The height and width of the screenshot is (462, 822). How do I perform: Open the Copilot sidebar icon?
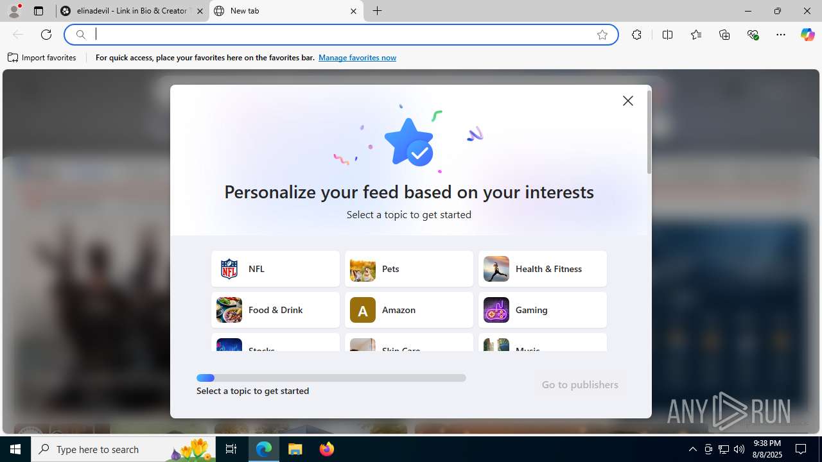[807, 35]
